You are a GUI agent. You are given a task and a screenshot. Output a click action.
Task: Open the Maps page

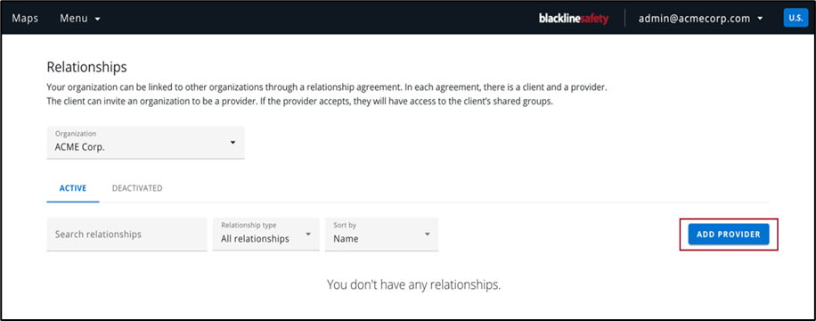coord(25,18)
